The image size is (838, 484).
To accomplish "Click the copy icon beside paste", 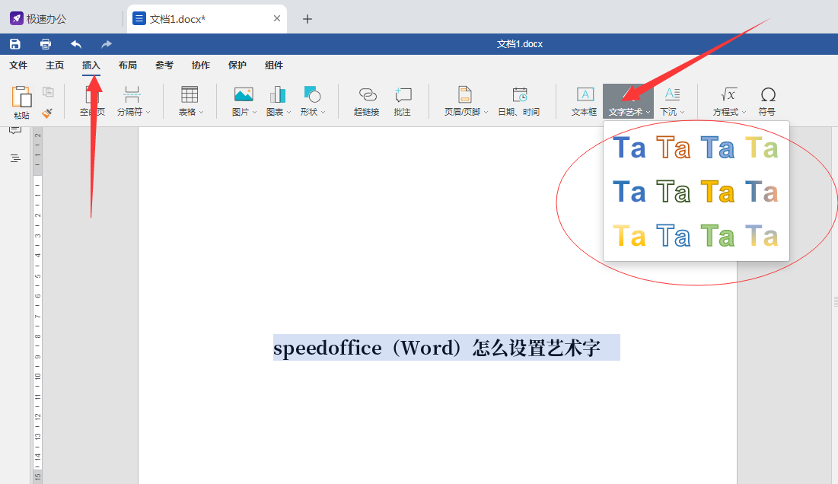I will coord(48,92).
